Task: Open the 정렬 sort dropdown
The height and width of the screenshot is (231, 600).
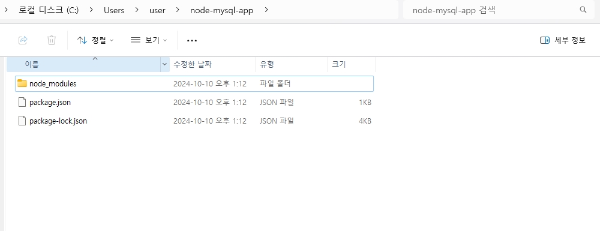Action: click(95, 40)
